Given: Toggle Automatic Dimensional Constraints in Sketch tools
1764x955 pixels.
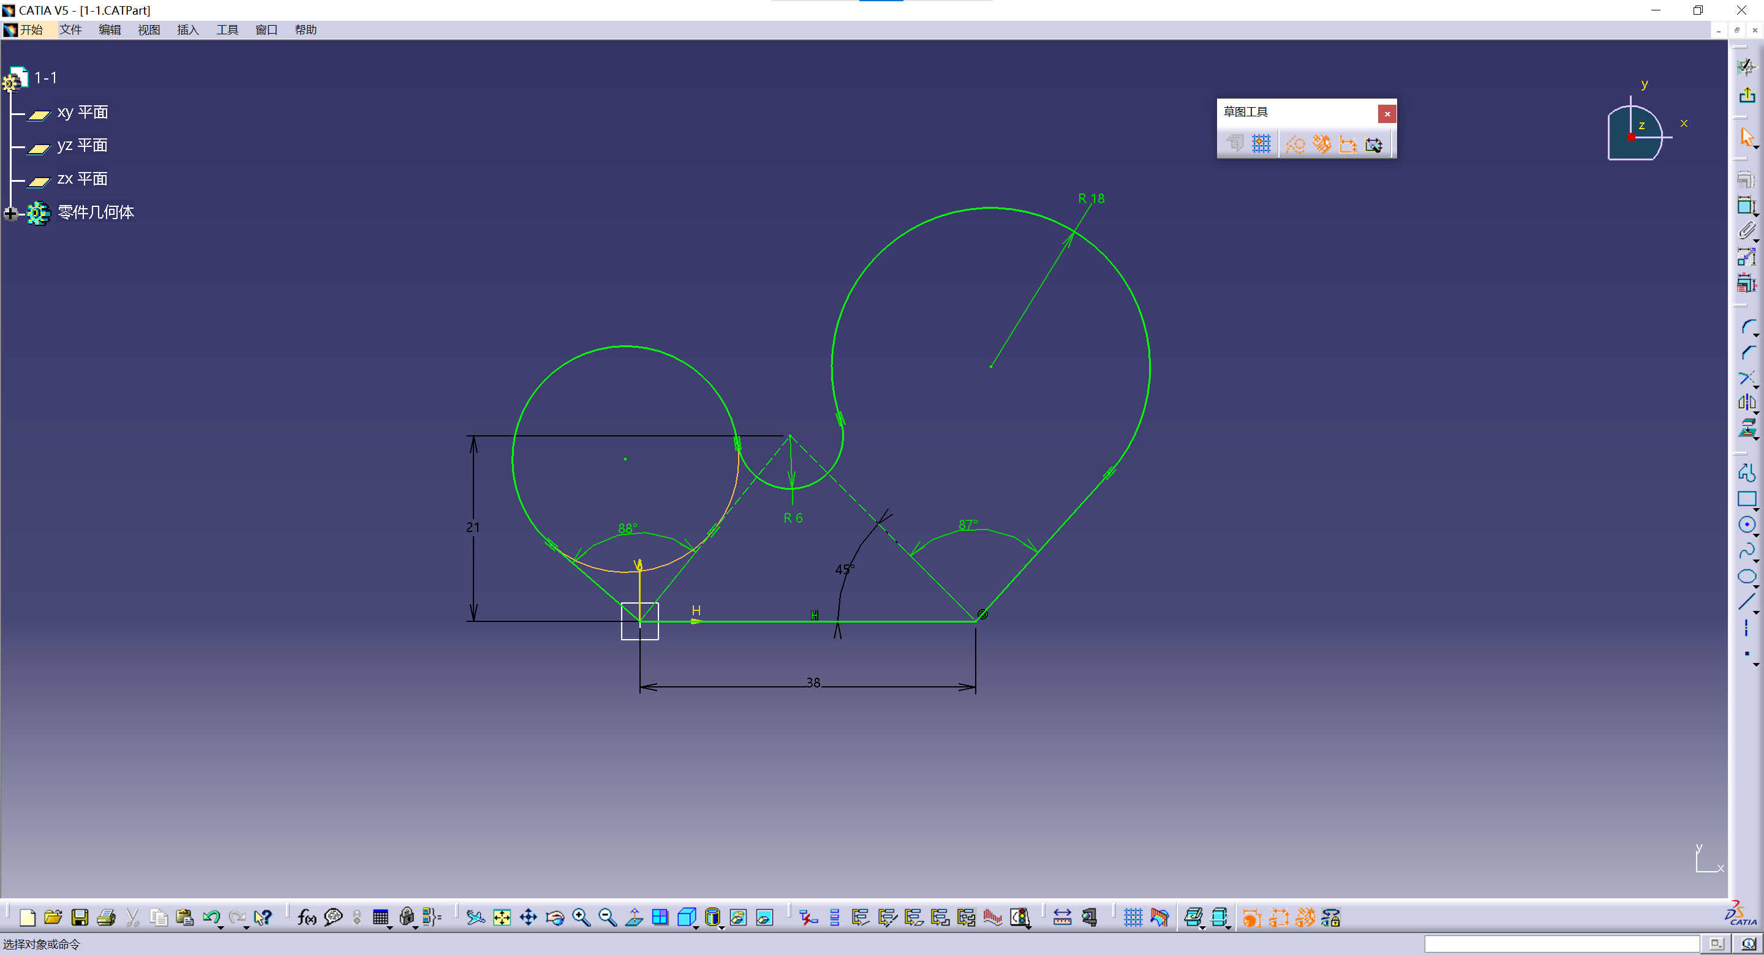Looking at the screenshot, I should click(x=1374, y=144).
